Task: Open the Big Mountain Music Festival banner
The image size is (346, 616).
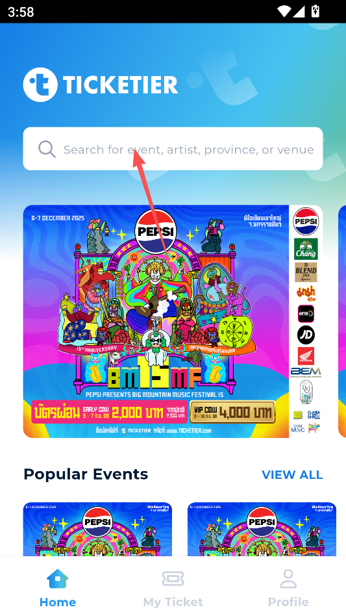Action: pyautogui.click(x=173, y=322)
